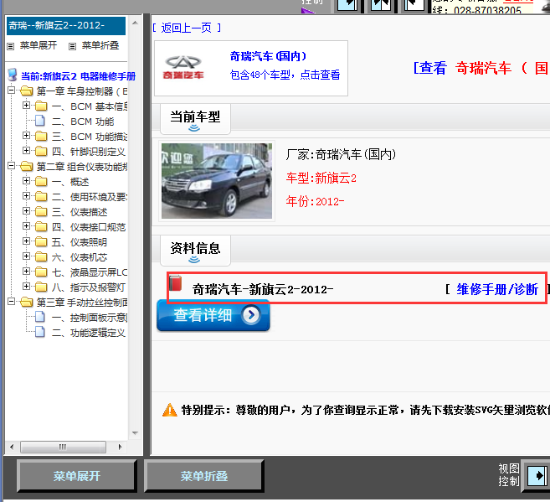Image resolution: width=550 pixels, height=502 pixels.
Task: Click sidebar vertical scrollbar up arrow
Action: point(135,23)
